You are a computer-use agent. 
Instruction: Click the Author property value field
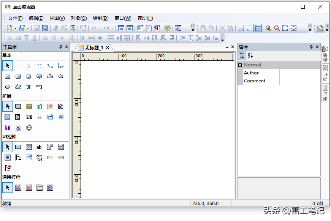(299, 73)
